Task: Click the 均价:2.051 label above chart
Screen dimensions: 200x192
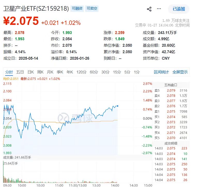Action: 11,79
